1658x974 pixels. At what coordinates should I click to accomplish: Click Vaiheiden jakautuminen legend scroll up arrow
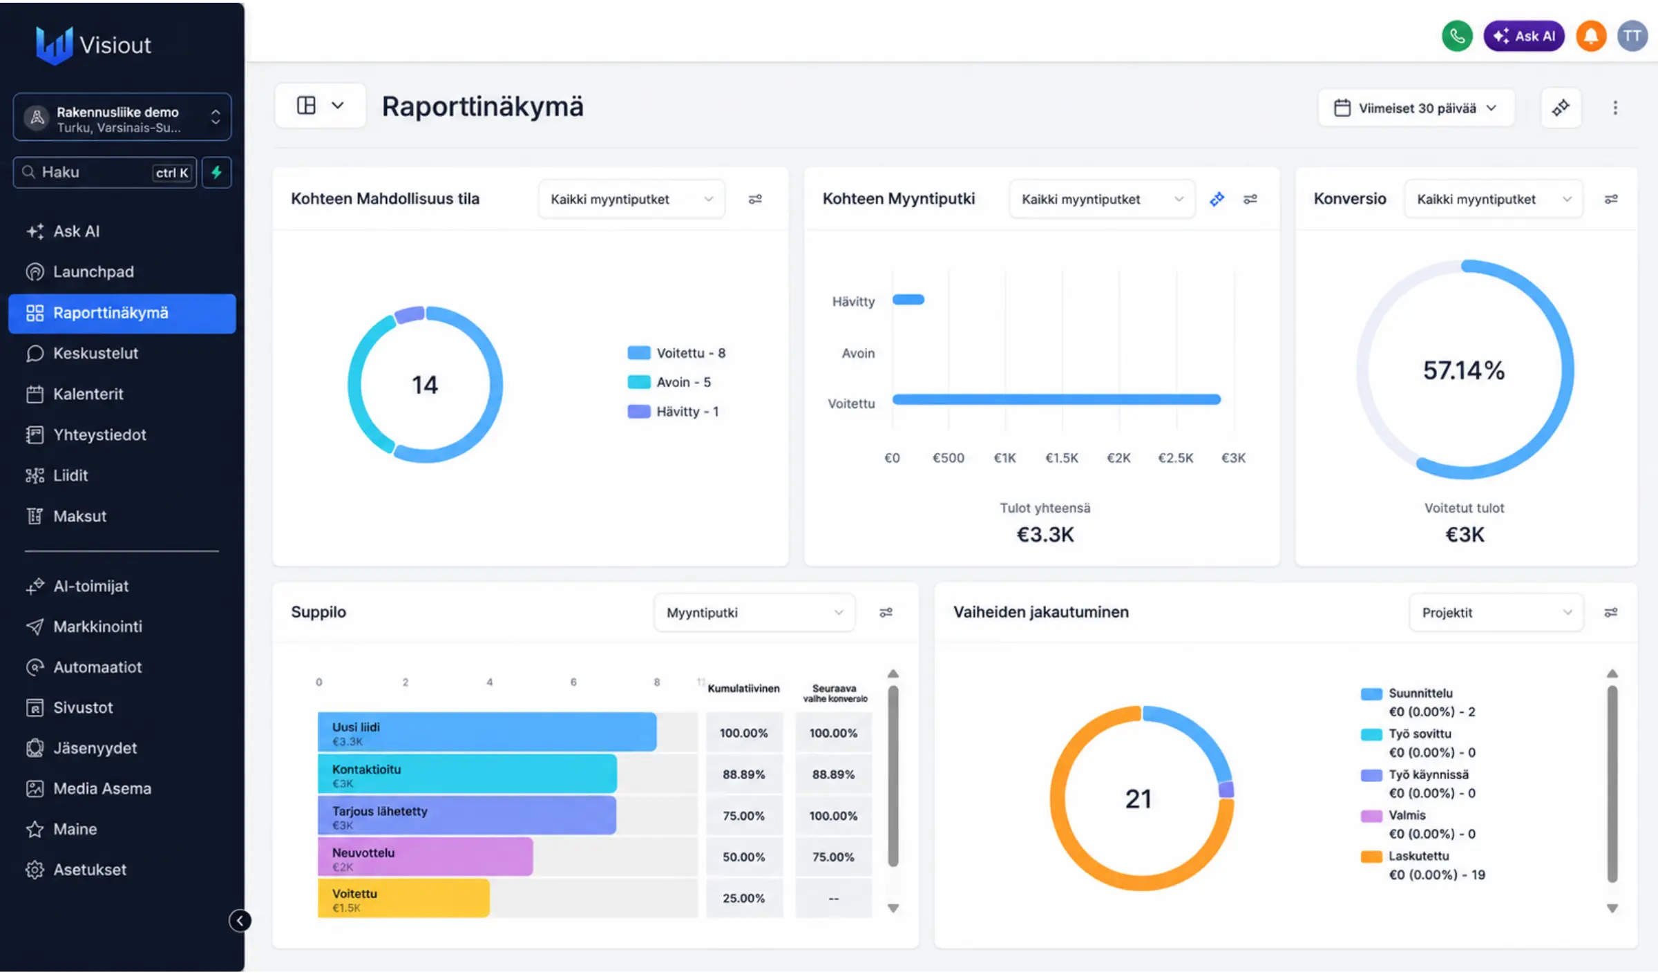(1612, 674)
